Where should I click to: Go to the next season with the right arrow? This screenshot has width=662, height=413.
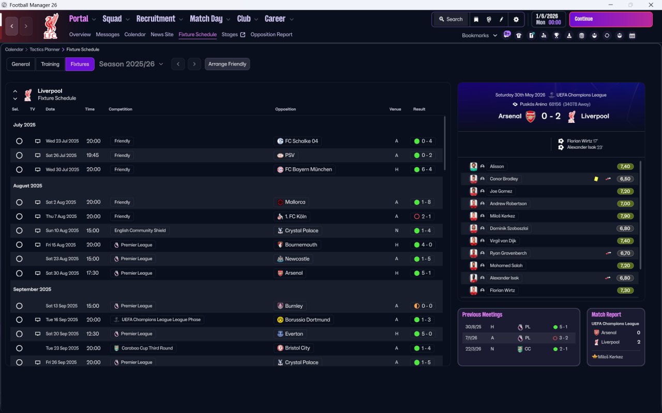point(194,64)
